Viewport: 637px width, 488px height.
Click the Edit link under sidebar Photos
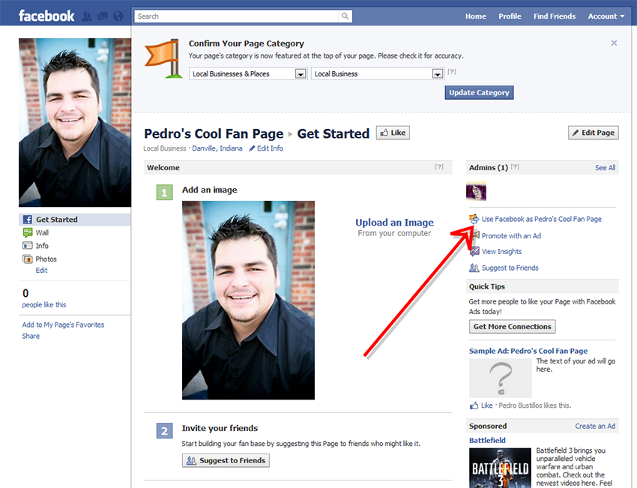pos(41,270)
